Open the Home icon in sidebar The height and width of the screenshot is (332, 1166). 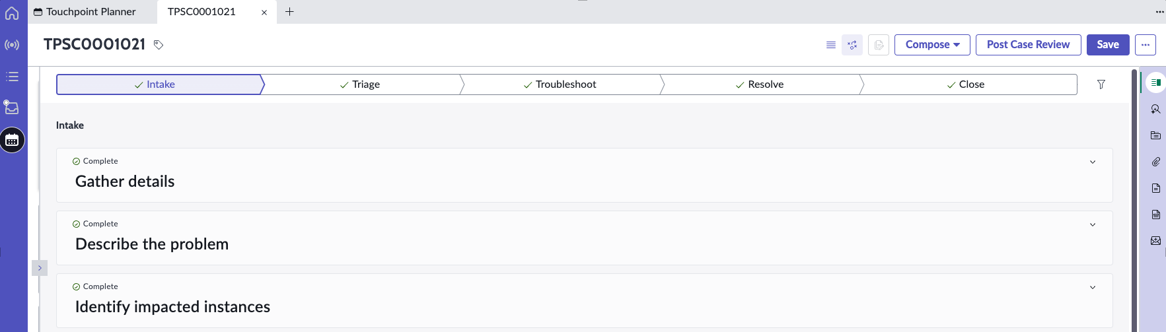tap(12, 13)
